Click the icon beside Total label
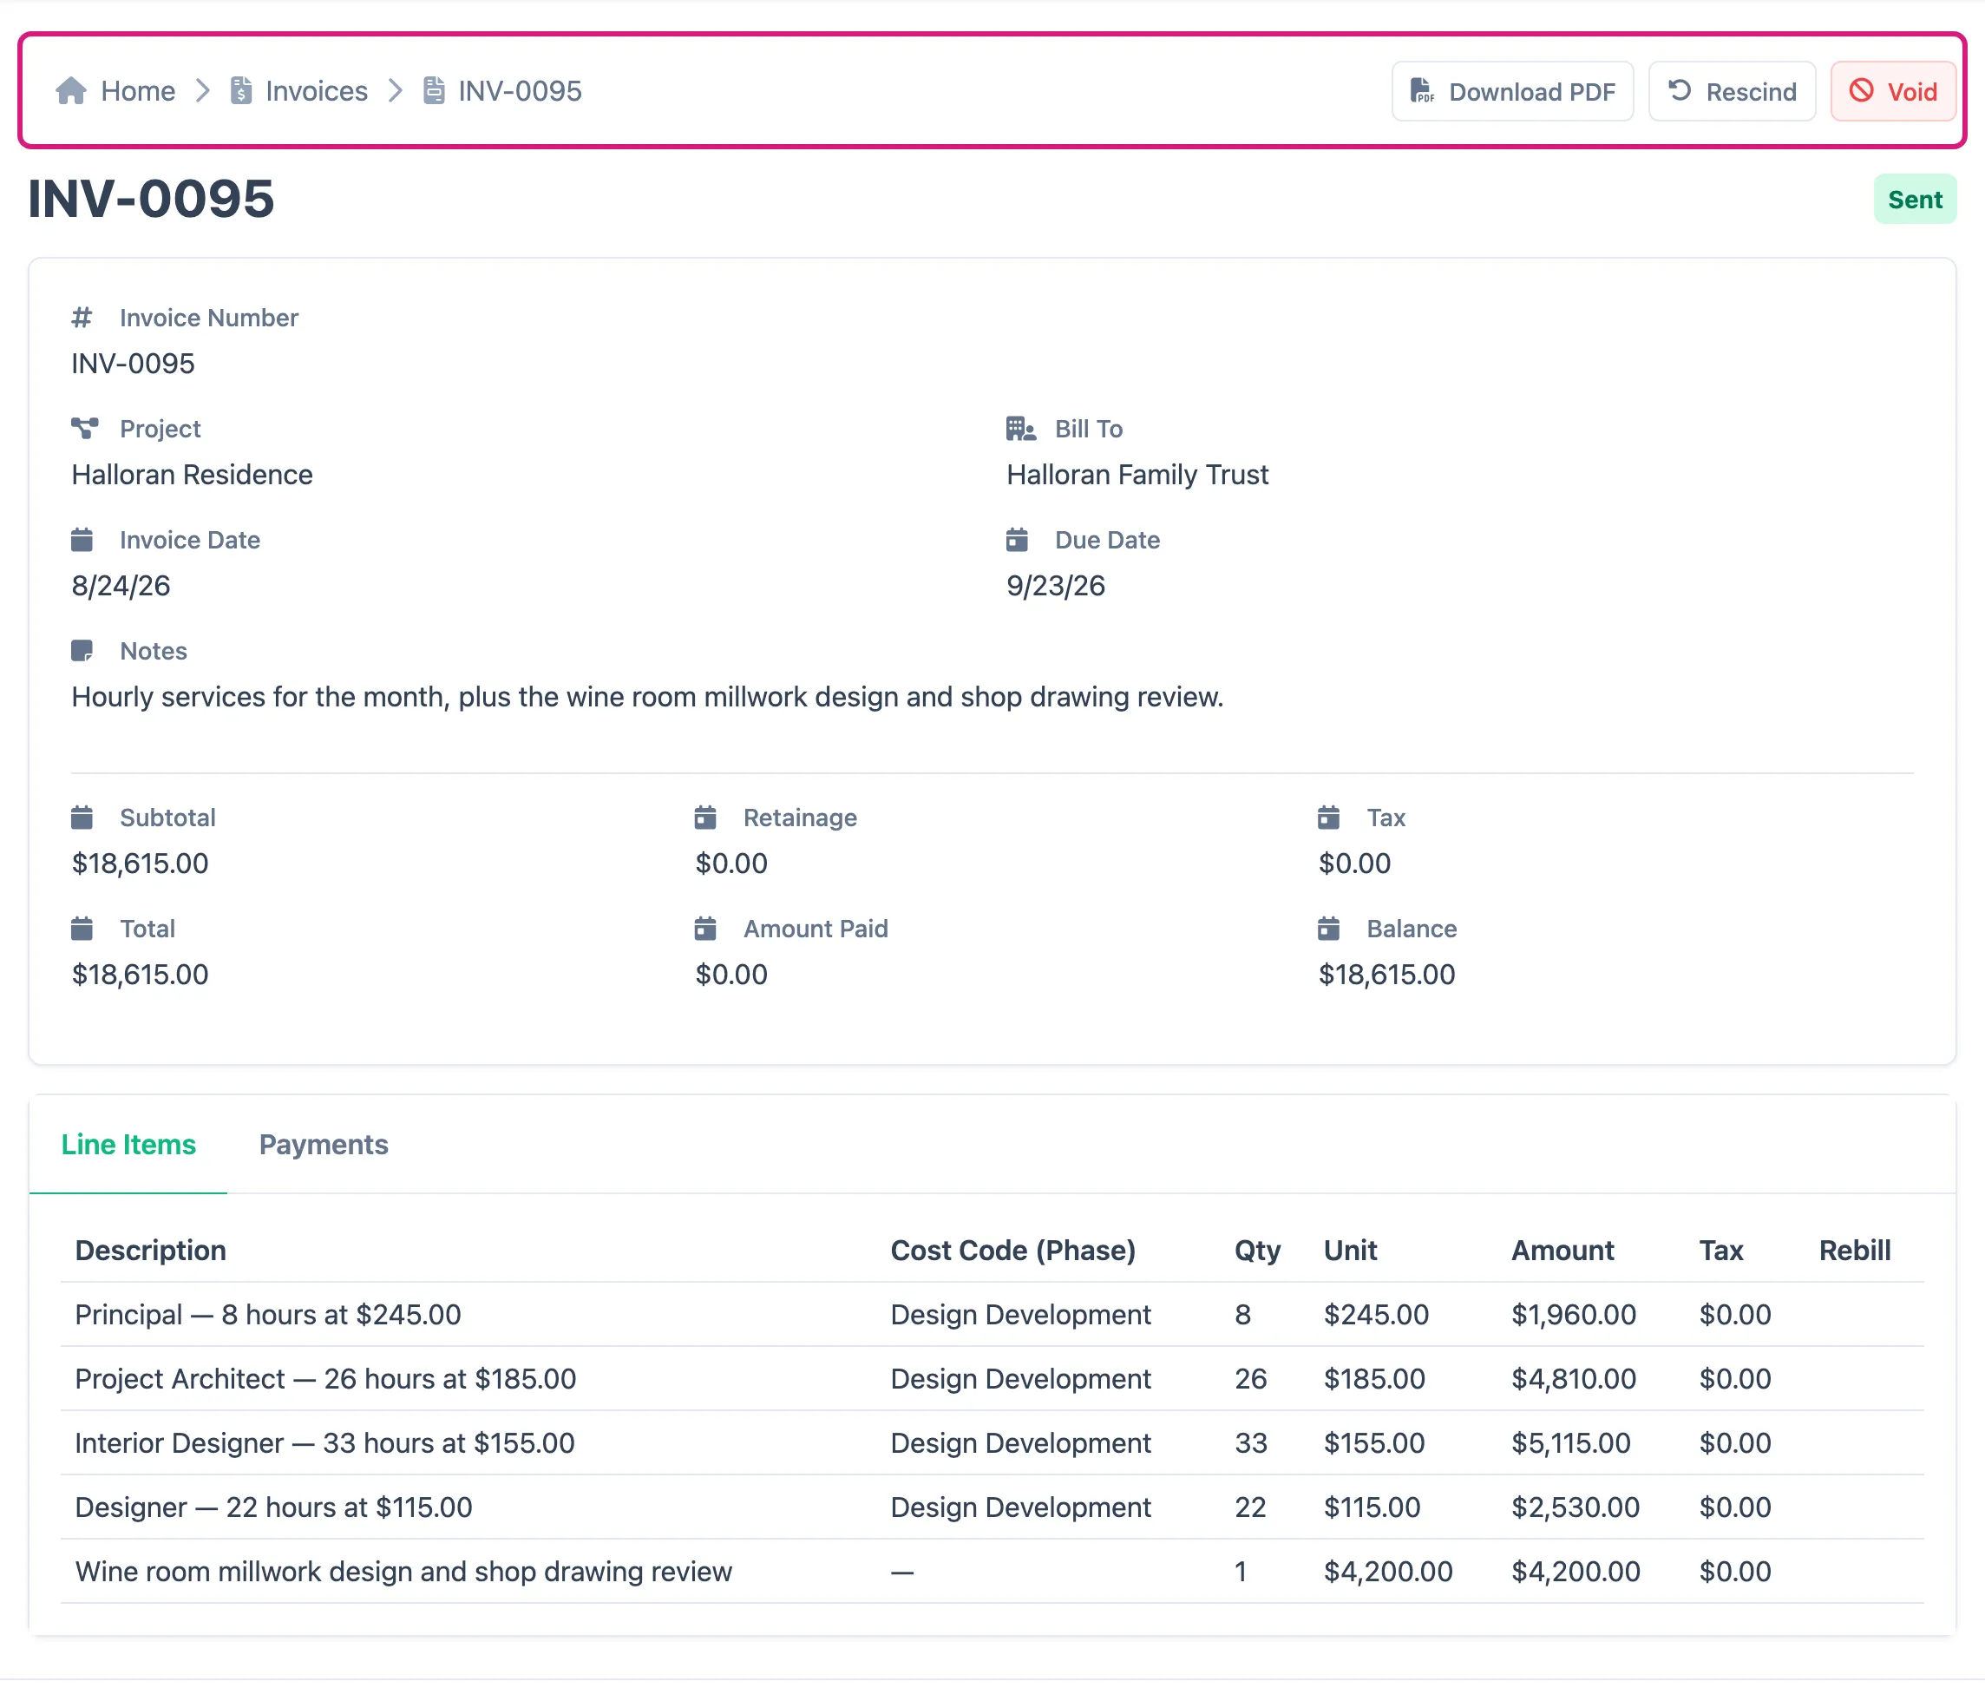The image size is (1985, 1701). tap(82, 929)
